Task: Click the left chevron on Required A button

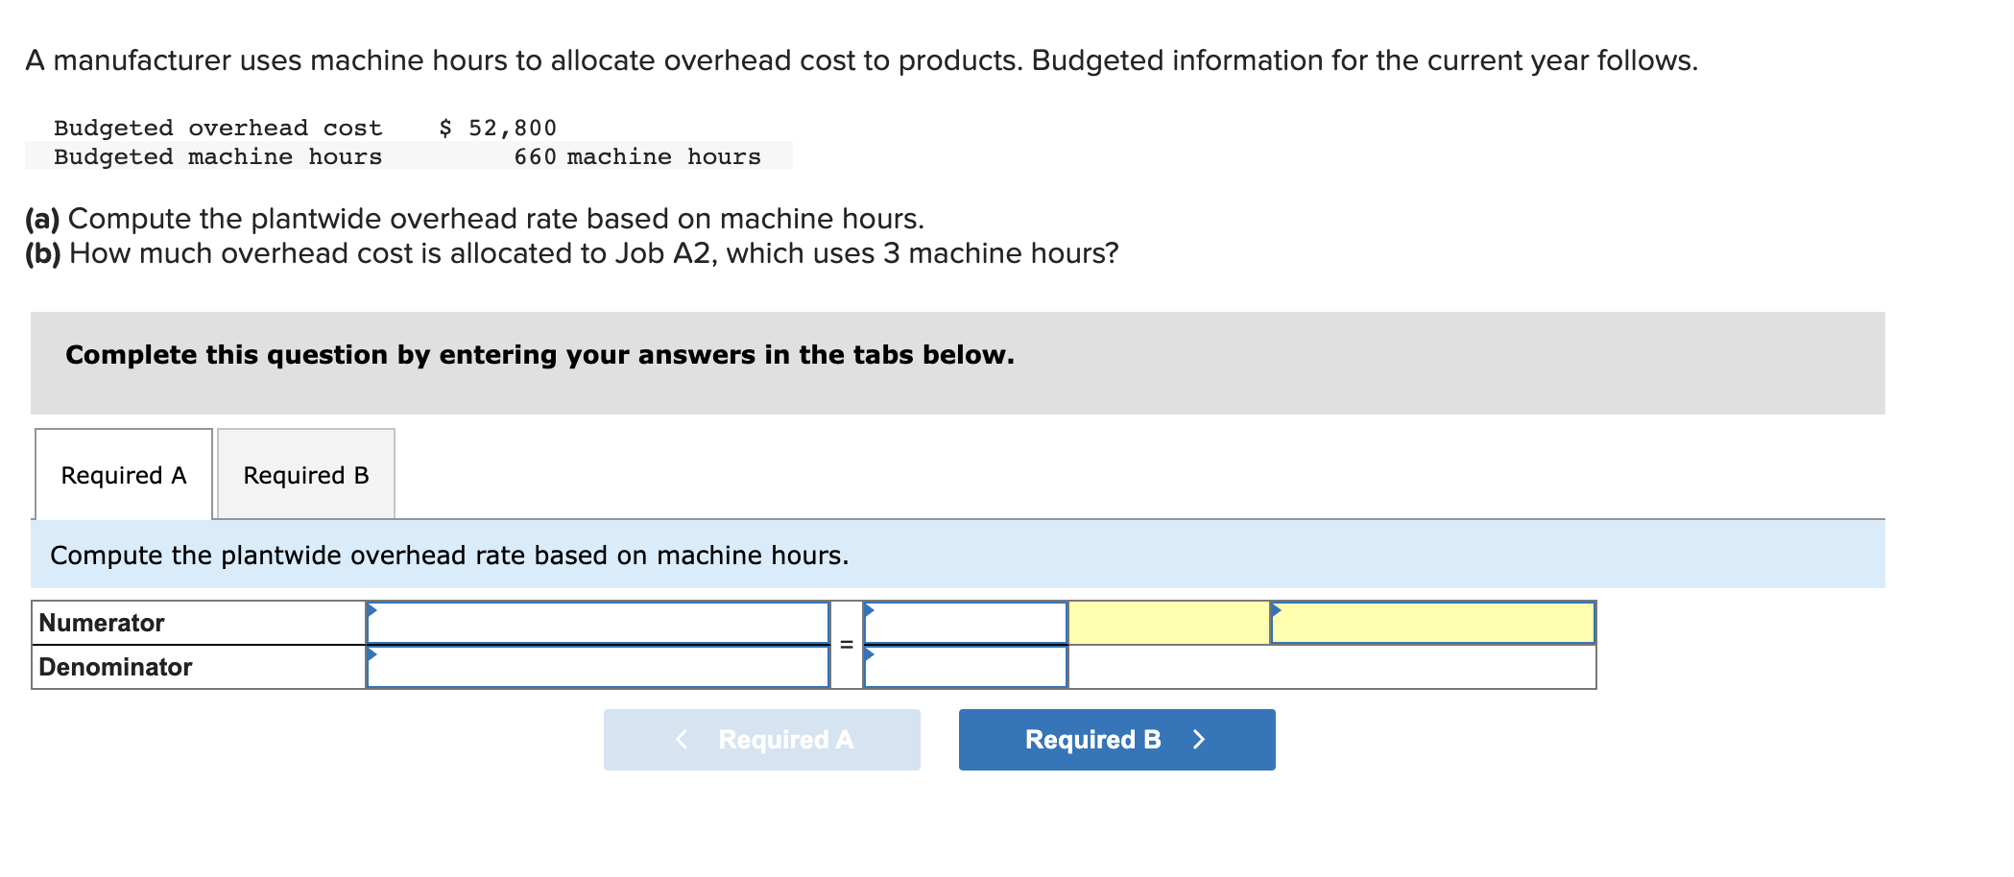Action: tap(681, 739)
